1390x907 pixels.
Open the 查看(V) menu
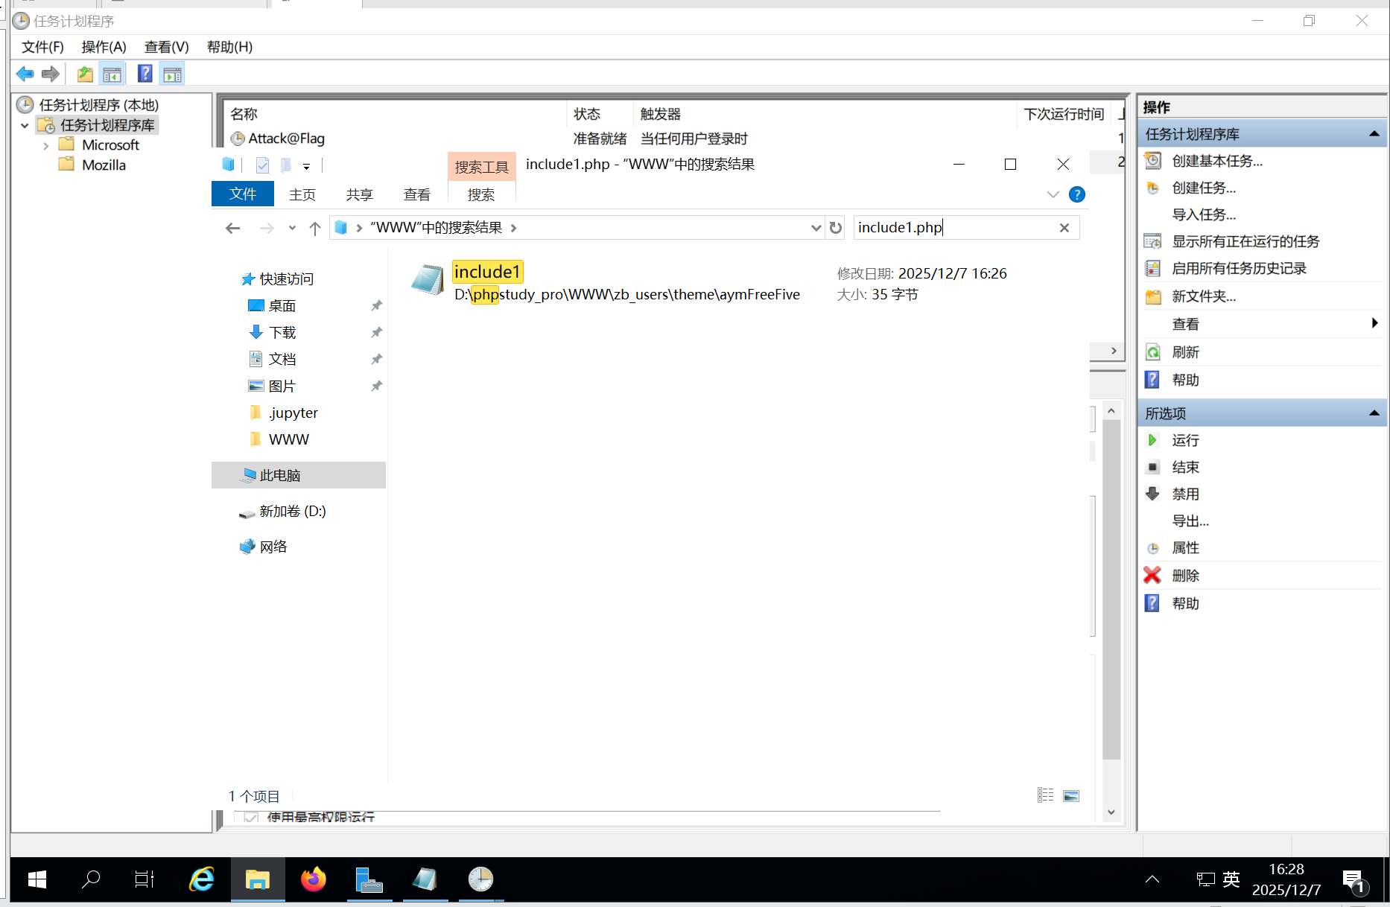[166, 47]
